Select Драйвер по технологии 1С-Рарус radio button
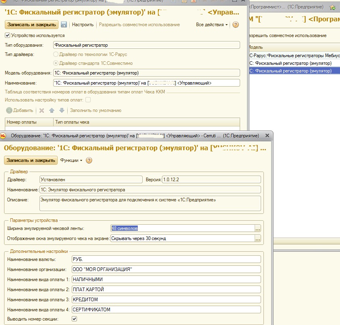The height and width of the screenshot is (325, 340). (x=56, y=54)
